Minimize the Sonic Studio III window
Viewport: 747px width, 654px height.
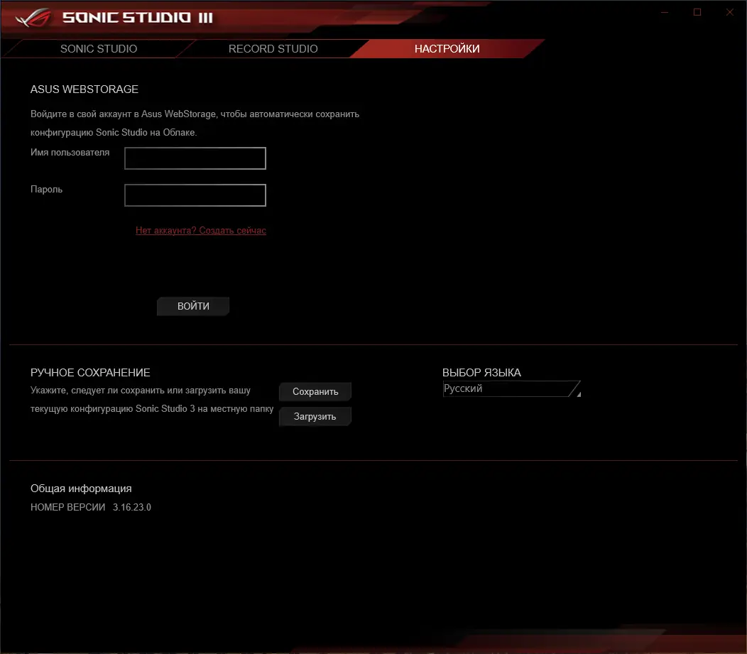point(665,12)
